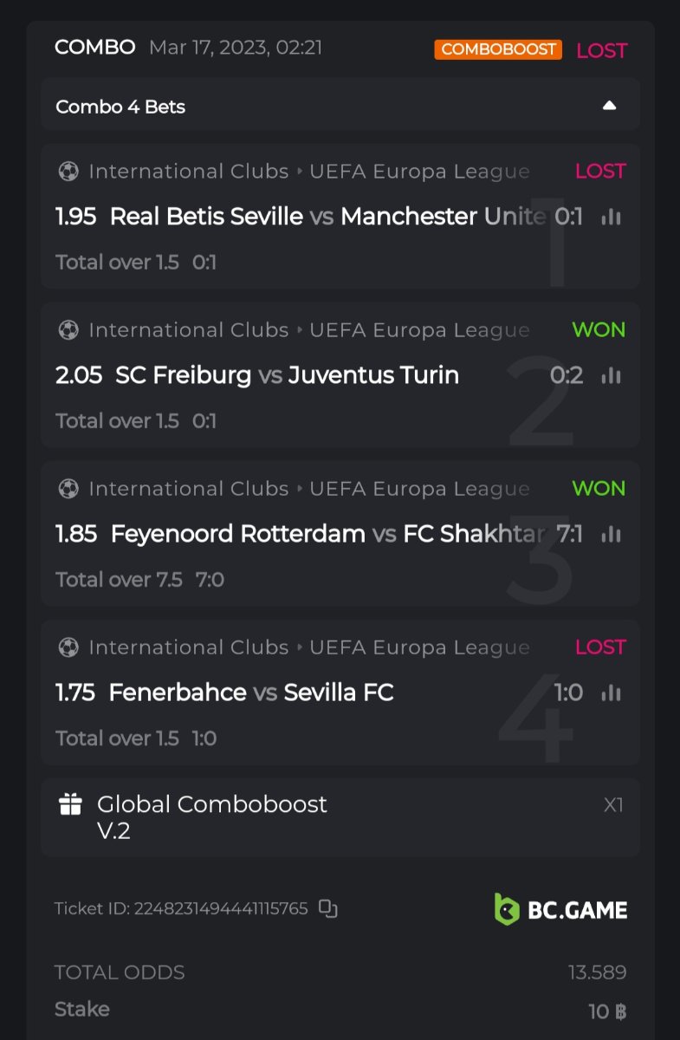Open stats icon for Real Betis match
The height and width of the screenshot is (1040, 680).
tap(612, 217)
